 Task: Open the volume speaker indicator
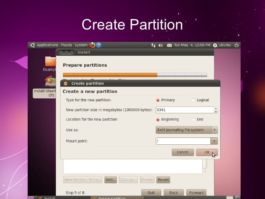(x=160, y=45)
